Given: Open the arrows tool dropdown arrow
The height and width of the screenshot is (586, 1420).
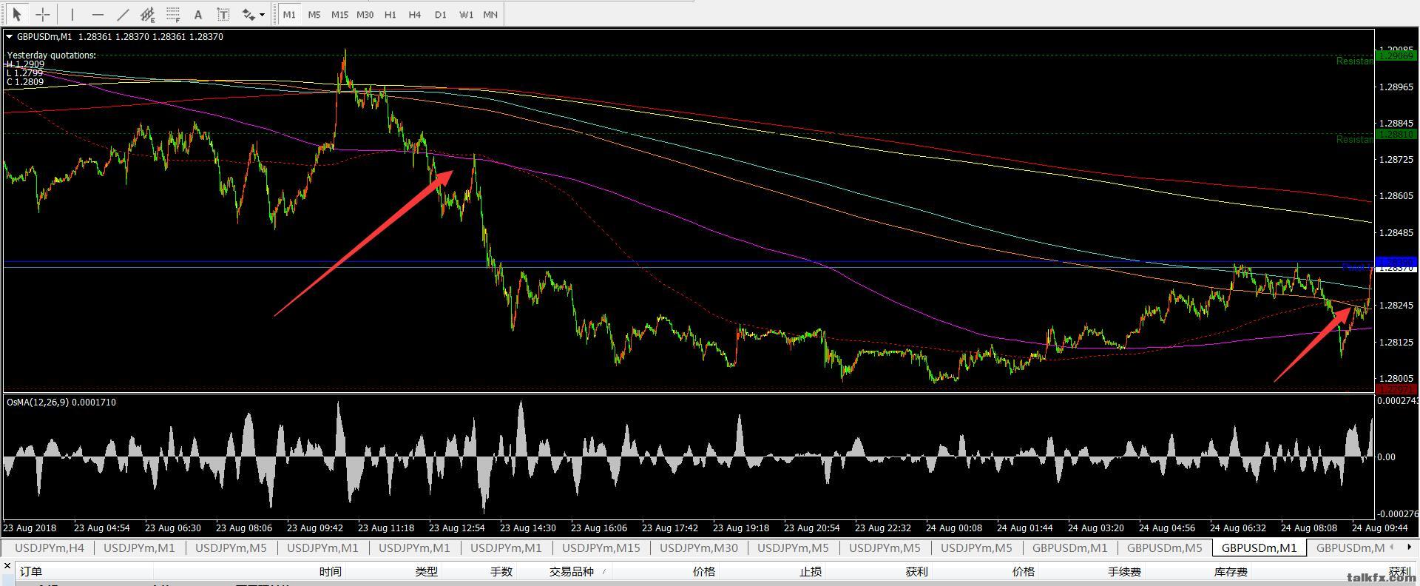Looking at the screenshot, I should (x=262, y=15).
